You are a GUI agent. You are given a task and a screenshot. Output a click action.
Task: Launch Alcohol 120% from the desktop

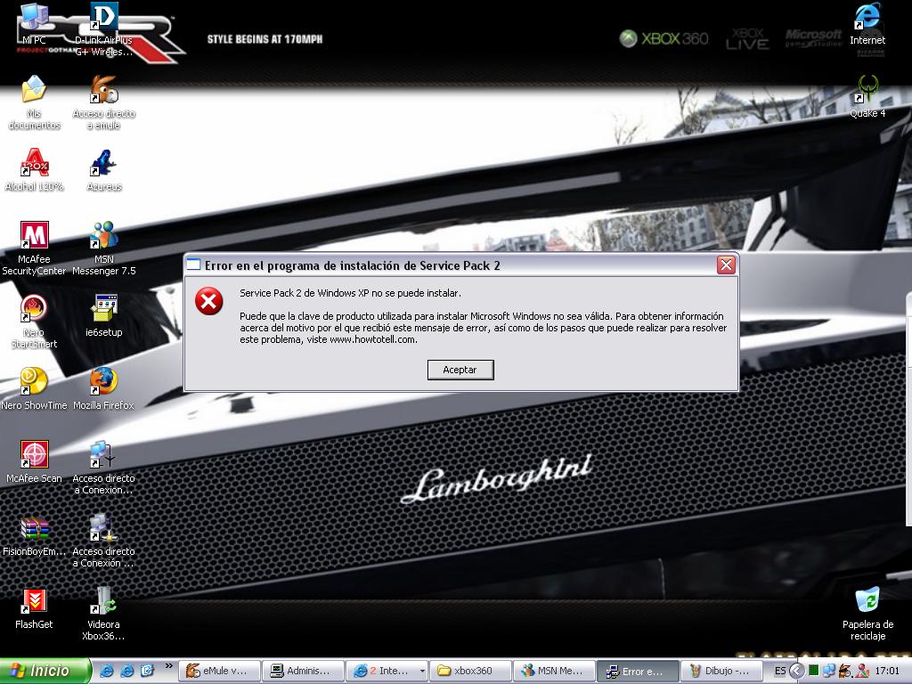34,170
